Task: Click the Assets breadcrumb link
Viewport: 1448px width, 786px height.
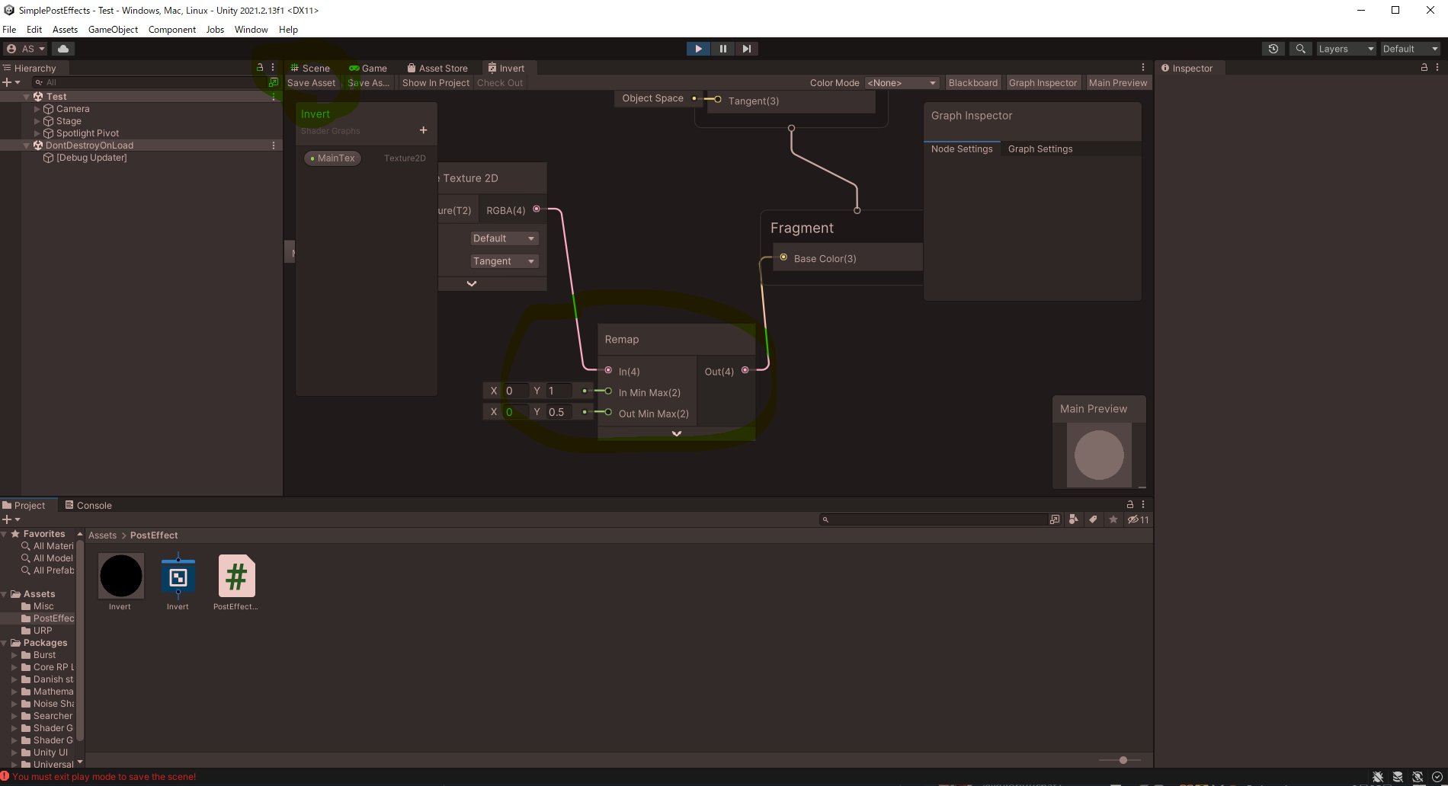Action: pos(102,535)
